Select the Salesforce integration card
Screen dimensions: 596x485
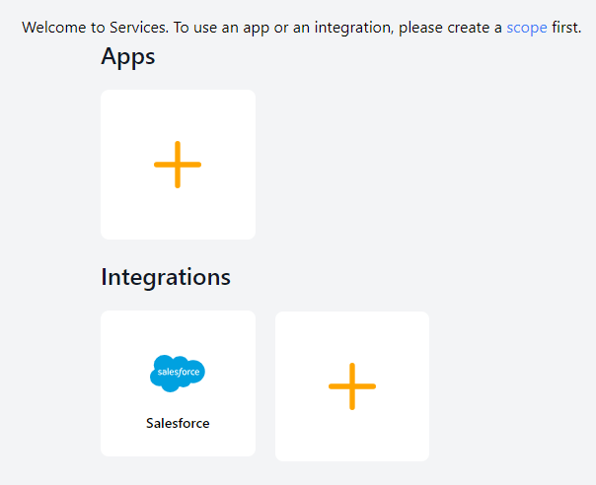(178, 383)
